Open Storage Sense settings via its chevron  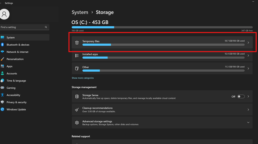click(x=248, y=96)
